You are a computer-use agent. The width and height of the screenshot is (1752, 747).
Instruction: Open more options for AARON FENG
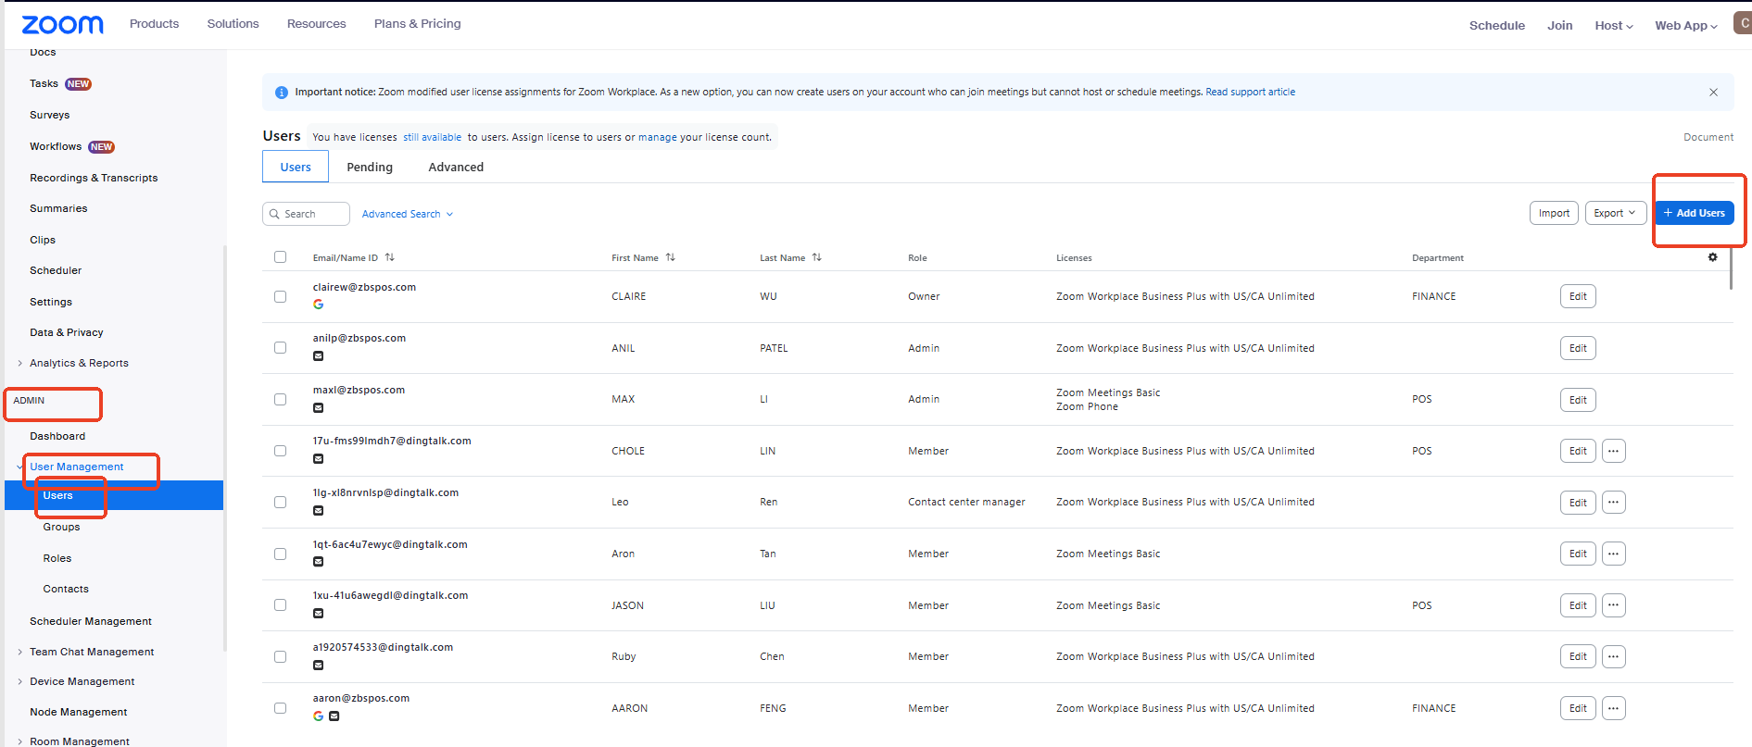pyautogui.click(x=1613, y=708)
